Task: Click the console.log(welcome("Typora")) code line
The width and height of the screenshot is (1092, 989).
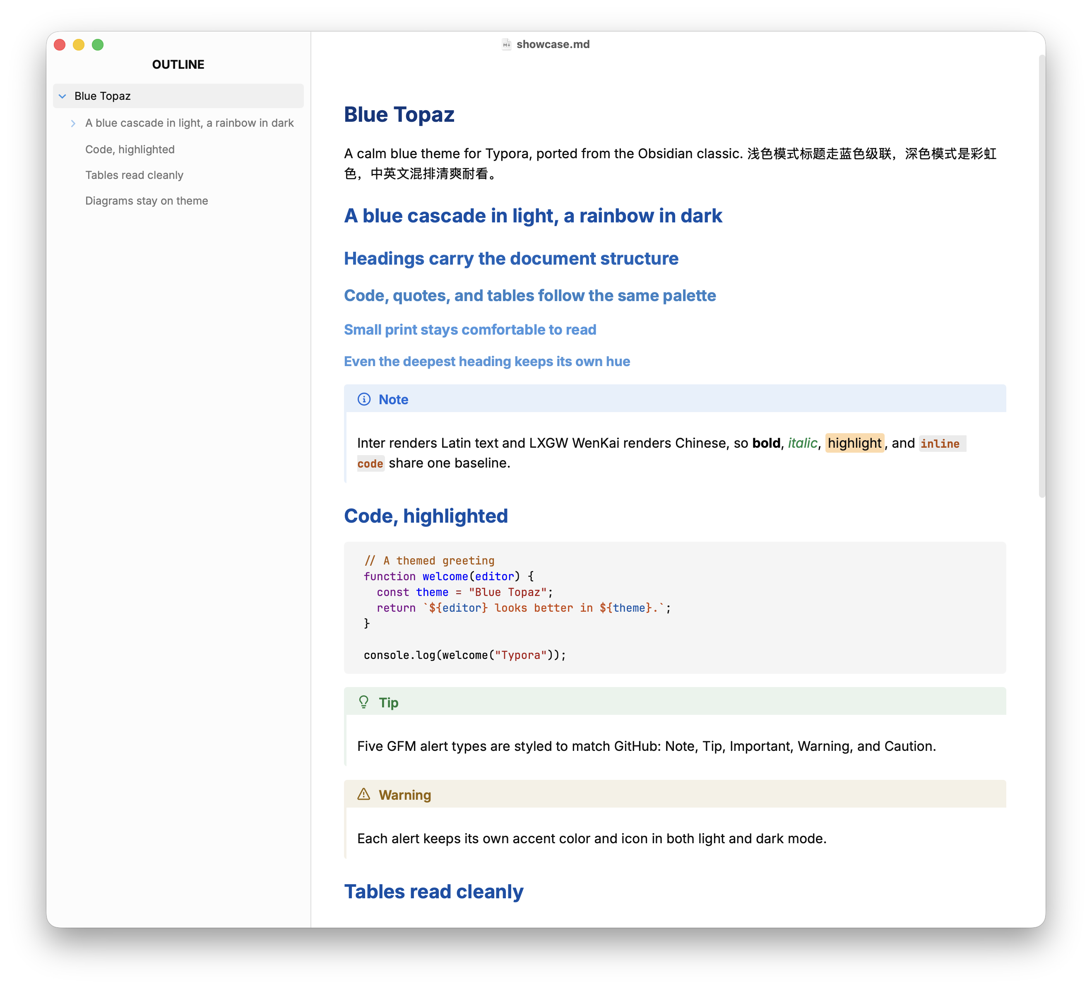Action: pyautogui.click(x=465, y=655)
